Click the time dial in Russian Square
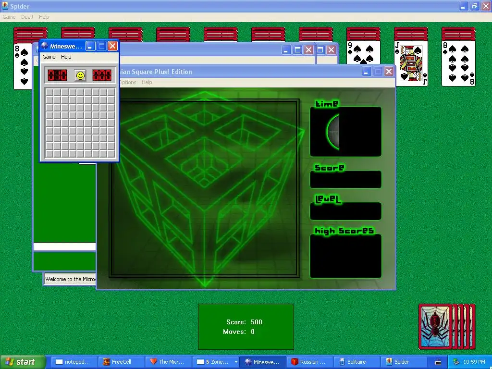 333,132
